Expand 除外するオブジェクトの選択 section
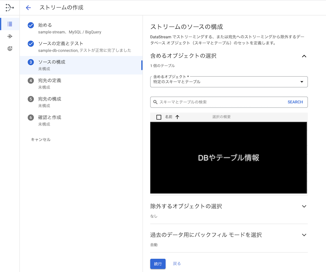Screen dimensions: 326x272 point(304,206)
